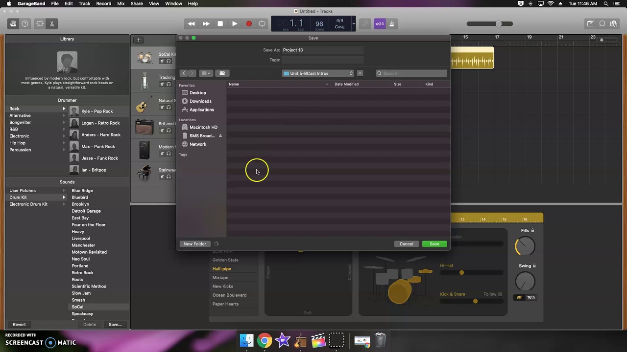This screenshot has width=627, height=352.
Task: Select Downloads in Favorites sidebar
Action: pyautogui.click(x=200, y=101)
